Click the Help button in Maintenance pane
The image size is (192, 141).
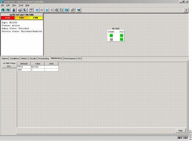tap(180, 130)
